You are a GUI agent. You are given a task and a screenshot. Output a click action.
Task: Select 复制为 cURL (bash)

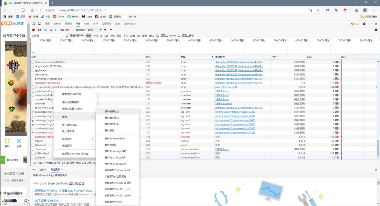click(x=117, y=164)
